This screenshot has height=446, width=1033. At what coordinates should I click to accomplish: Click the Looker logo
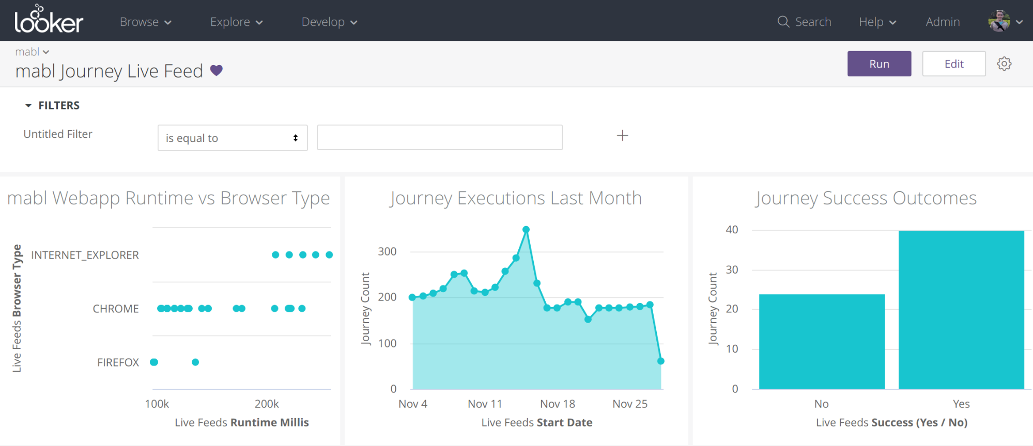pos(49,20)
